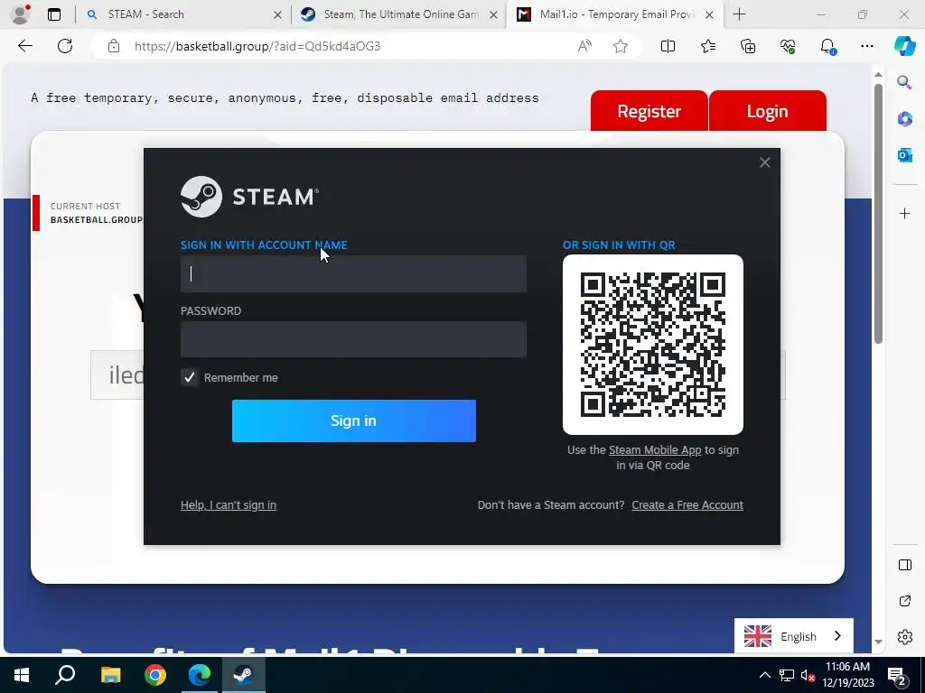
Task: Open the Favorites list icon
Action: (x=708, y=46)
